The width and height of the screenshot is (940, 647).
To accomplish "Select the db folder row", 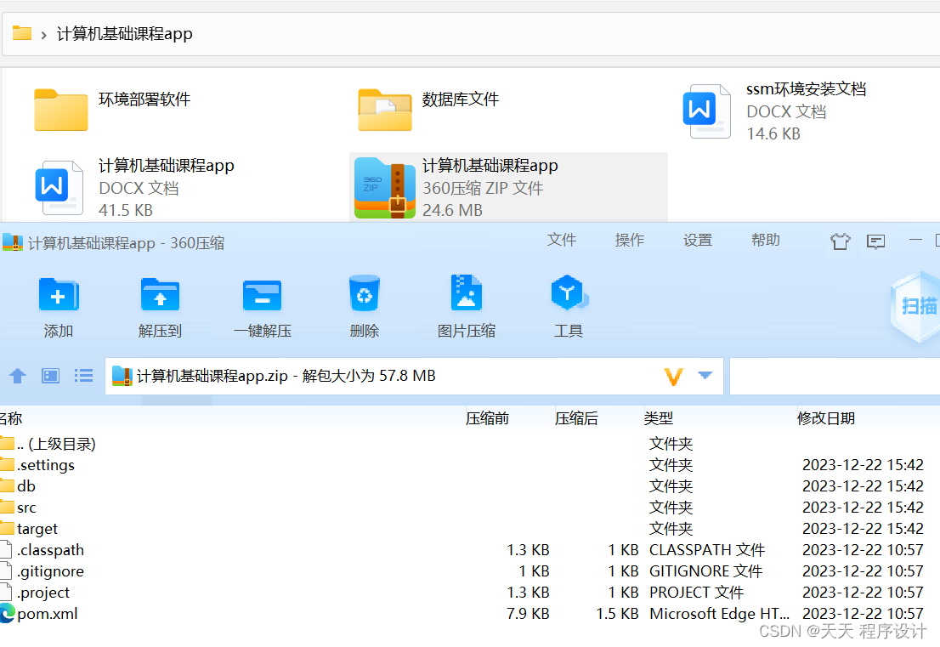I will coord(470,485).
